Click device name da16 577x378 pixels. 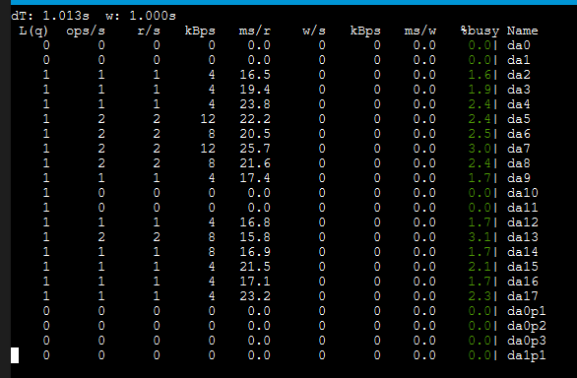(523, 282)
